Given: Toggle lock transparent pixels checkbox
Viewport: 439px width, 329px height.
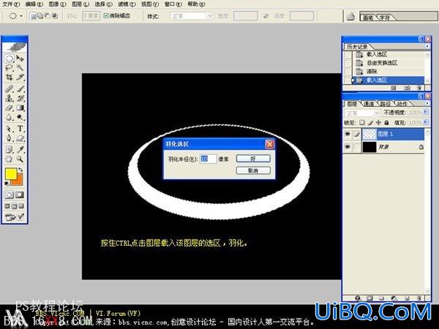Looking at the screenshot, I should pos(361,123).
